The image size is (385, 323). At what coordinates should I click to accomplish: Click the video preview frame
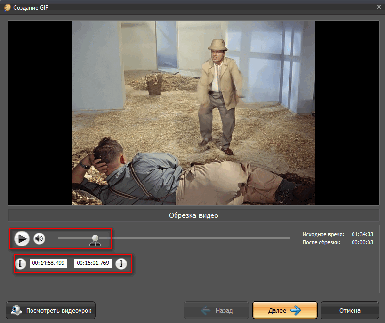(x=193, y=113)
